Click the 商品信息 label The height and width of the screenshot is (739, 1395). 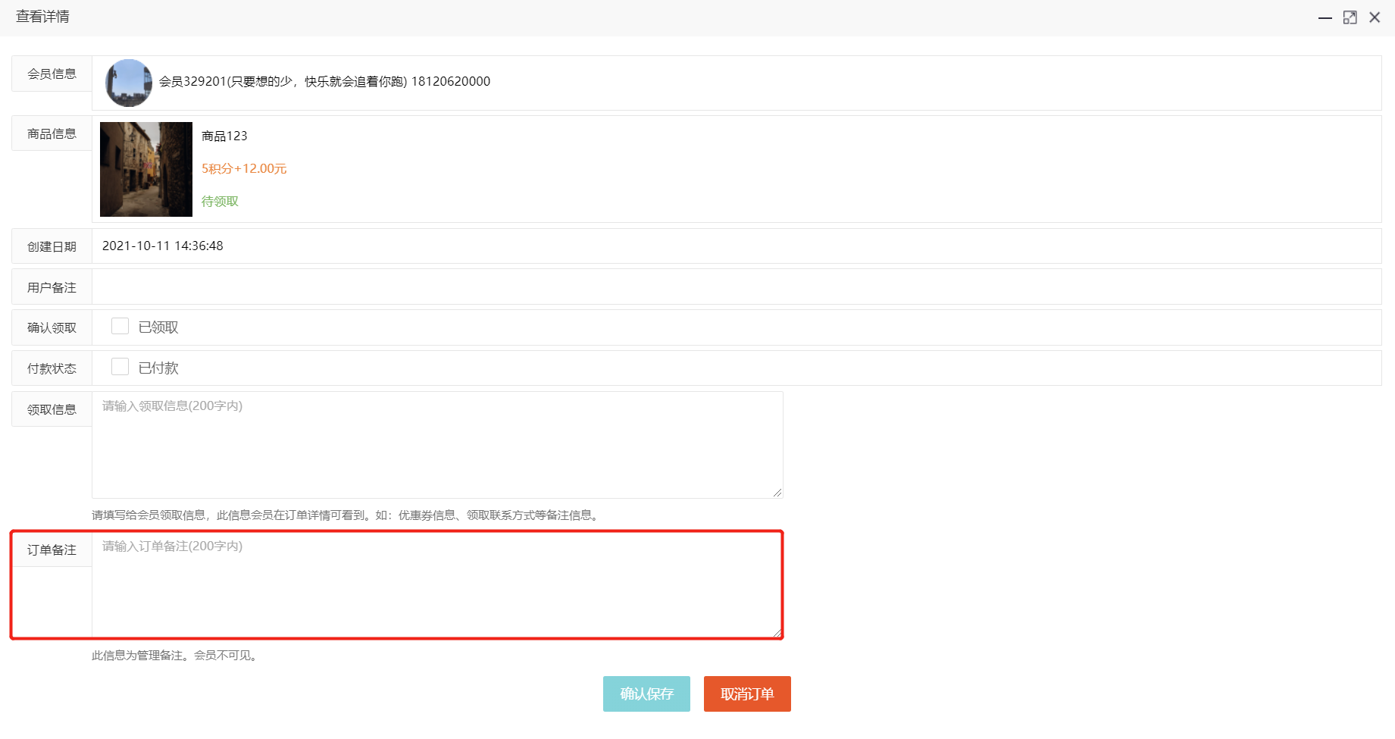52,133
